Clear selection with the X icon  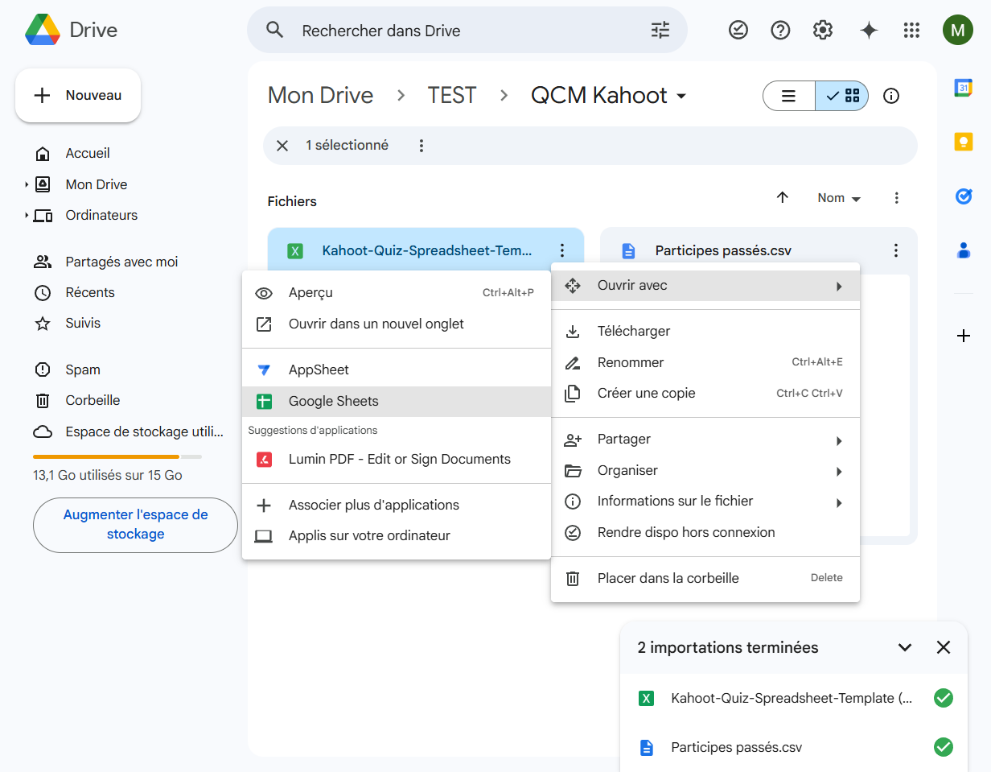[282, 146]
